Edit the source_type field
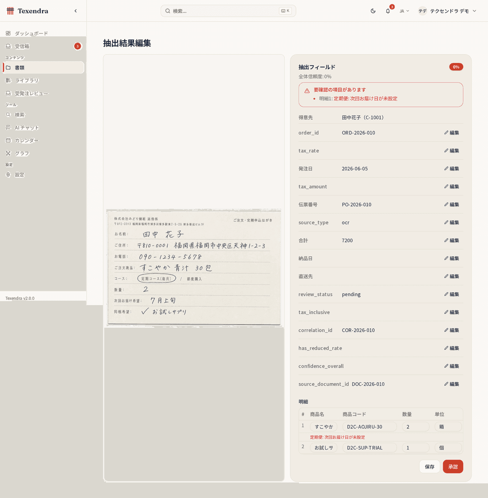488x498 pixels. [452, 222]
